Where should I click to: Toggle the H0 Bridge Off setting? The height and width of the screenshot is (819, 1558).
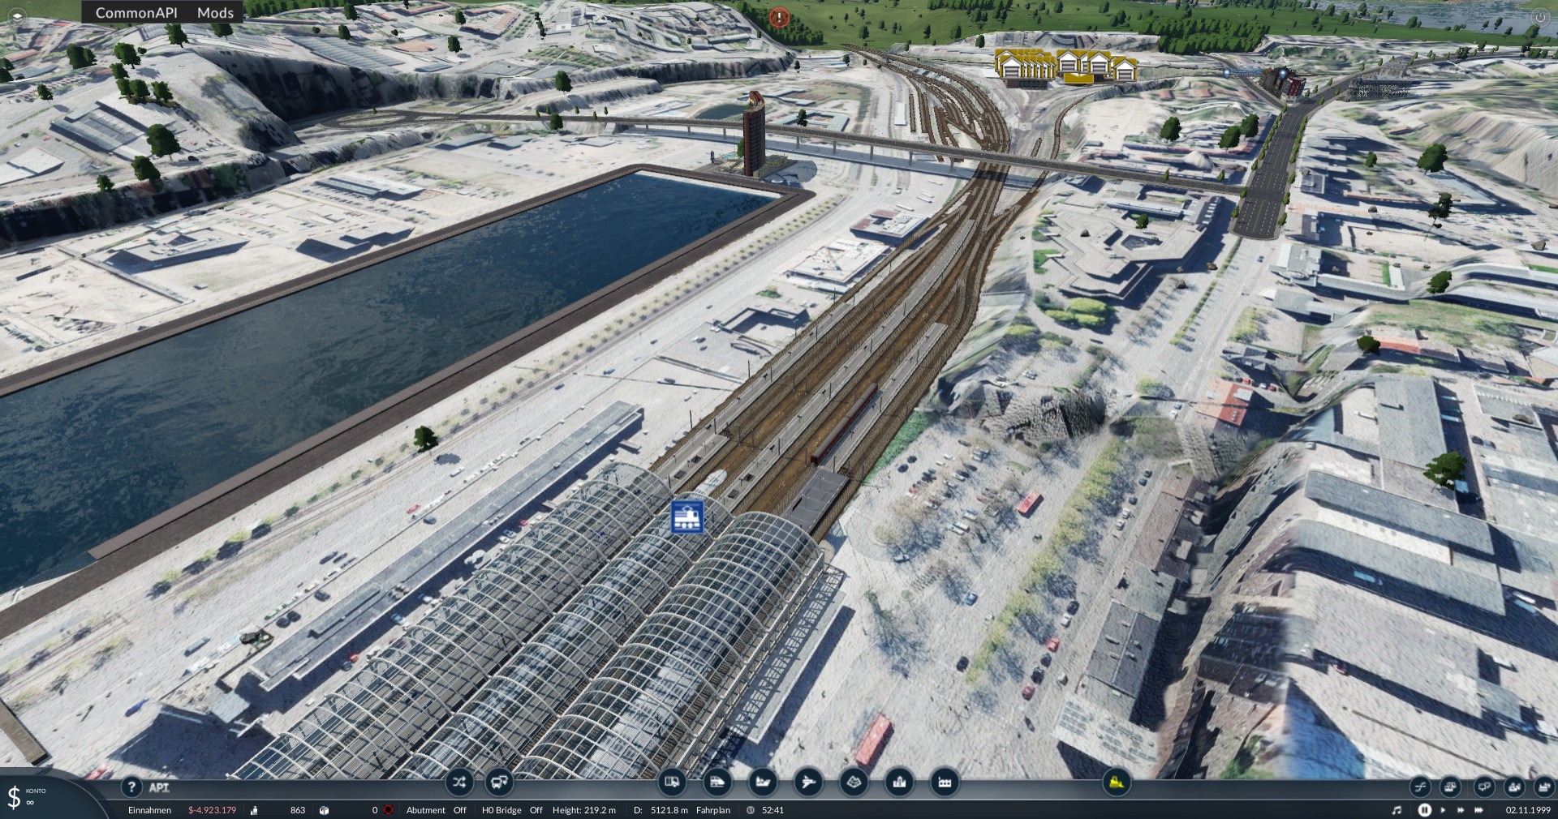click(x=512, y=810)
